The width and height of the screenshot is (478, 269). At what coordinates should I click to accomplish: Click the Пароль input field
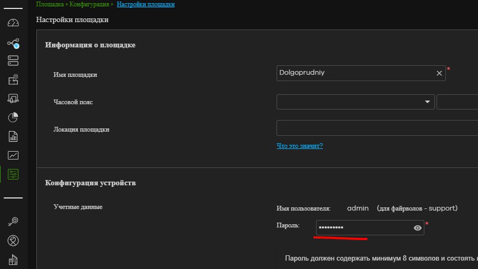(x=363, y=228)
